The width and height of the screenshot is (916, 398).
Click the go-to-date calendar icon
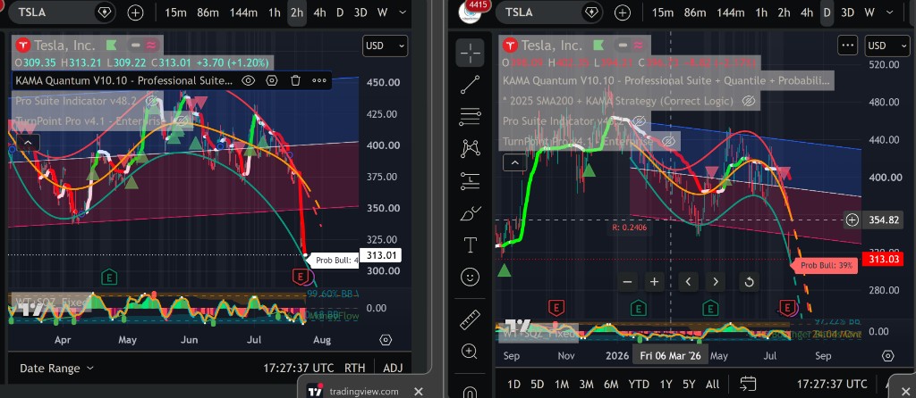coord(749,384)
